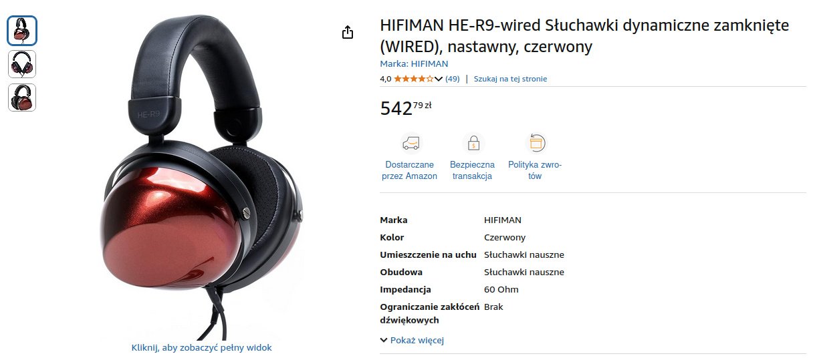
Task: Open the rating breakdown dropdown chevron
Action: (439, 79)
